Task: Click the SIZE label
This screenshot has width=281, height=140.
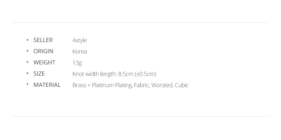Action: coord(39,74)
